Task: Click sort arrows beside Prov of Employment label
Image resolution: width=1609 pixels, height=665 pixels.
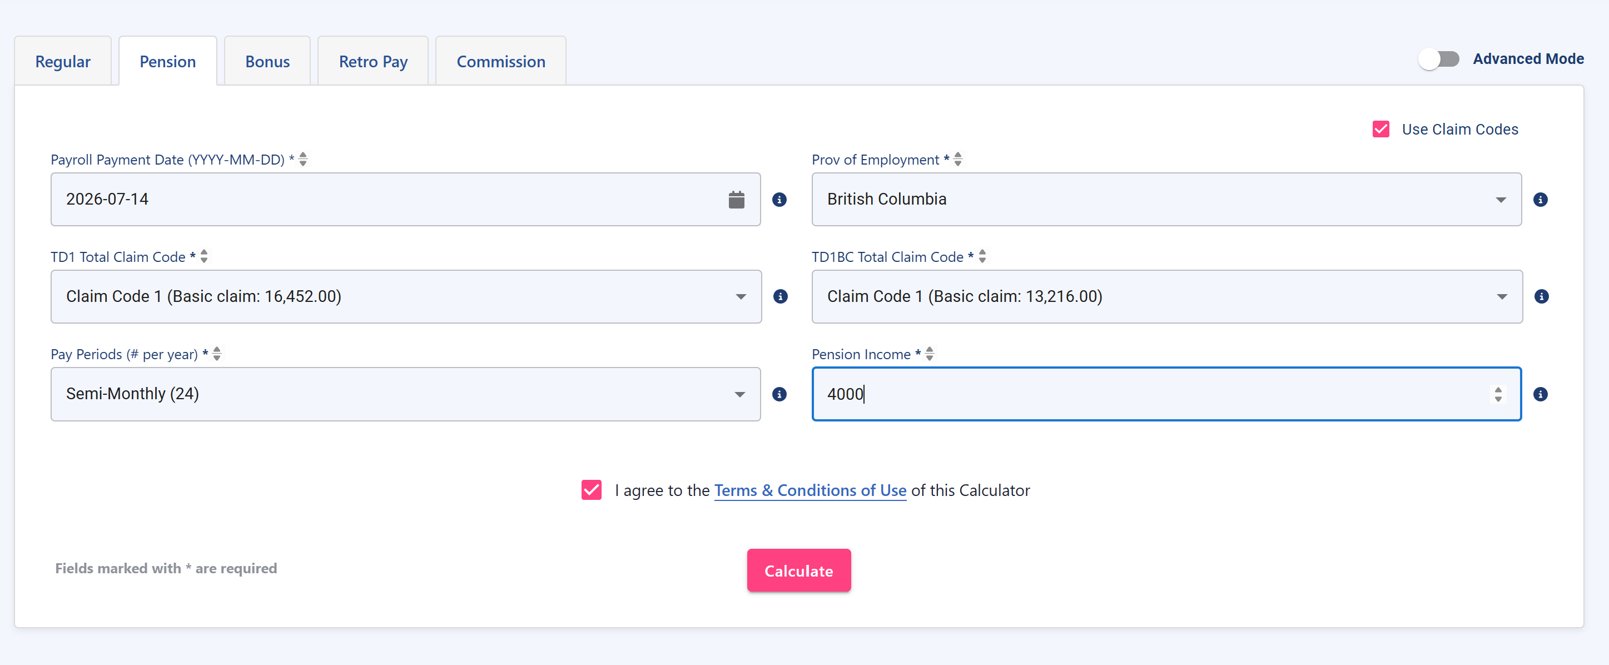Action: [957, 159]
